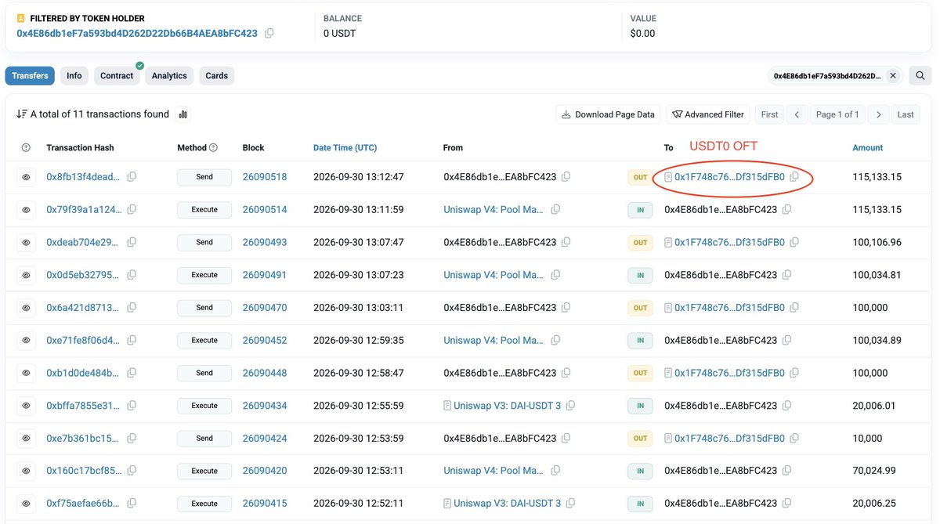Copy hash 0xf75aefae66b
This screenshot has width=940, height=524.
coord(132,504)
